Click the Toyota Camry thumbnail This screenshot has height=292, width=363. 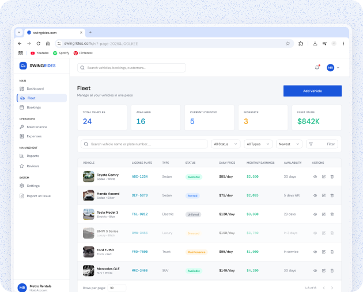tap(88, 176)
